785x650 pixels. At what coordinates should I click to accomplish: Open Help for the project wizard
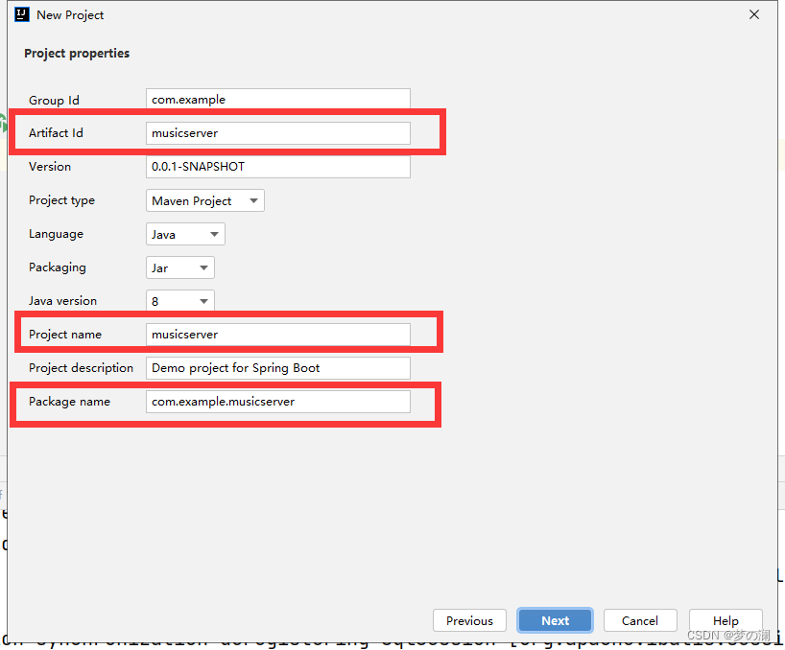click(x=726, y=620)
